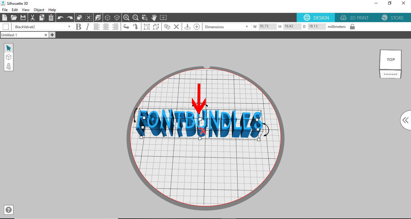Expand the side panel with double chevron
Image resolution: width=411 pixels, height=219 pixels.
406,120
